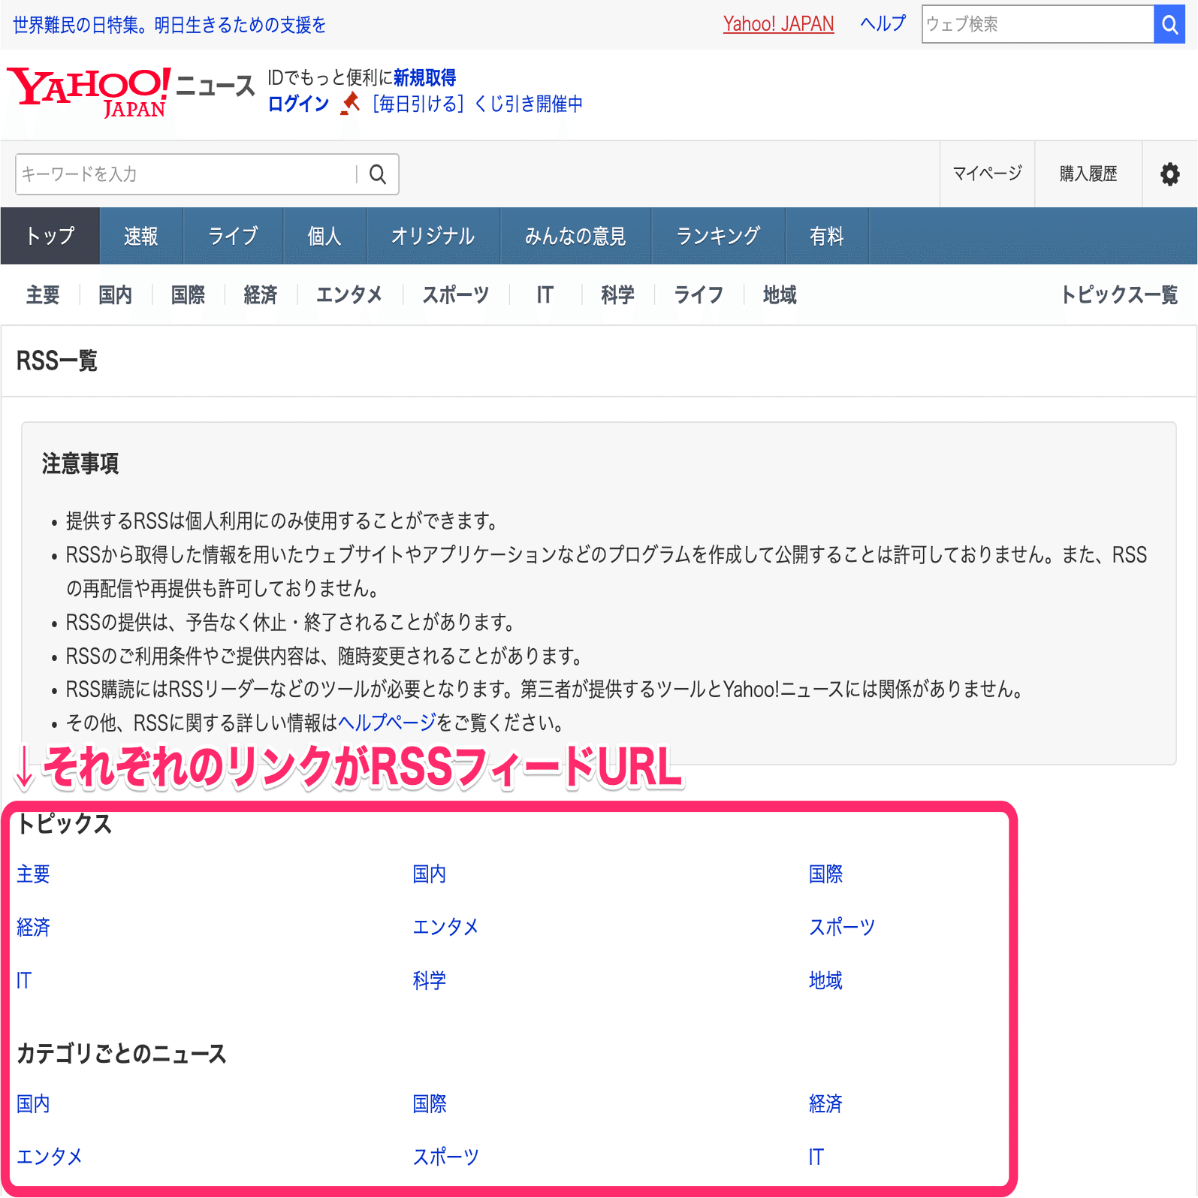
Task: Open マイページ
Action: (x=987, y=174)
